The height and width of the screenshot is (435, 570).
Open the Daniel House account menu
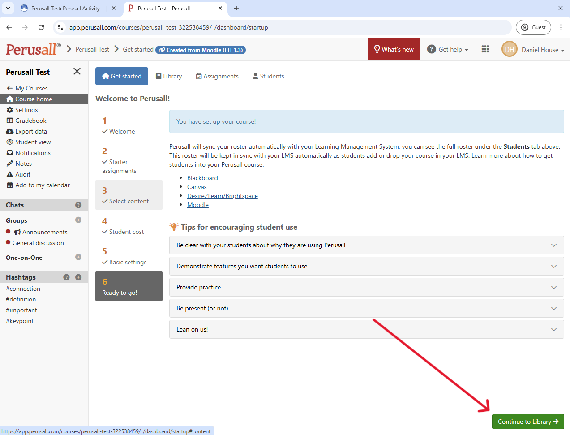pyautogui.click(x=533, y=50)
